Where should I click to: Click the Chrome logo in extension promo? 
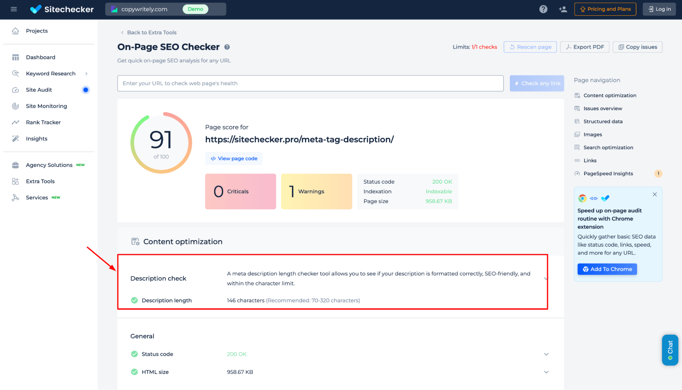pyautogui.click(x=582, y=198)
